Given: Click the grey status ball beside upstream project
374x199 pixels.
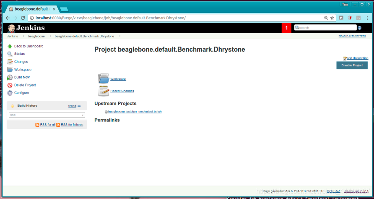Looking at the screenshot, I should pos(106,112).
